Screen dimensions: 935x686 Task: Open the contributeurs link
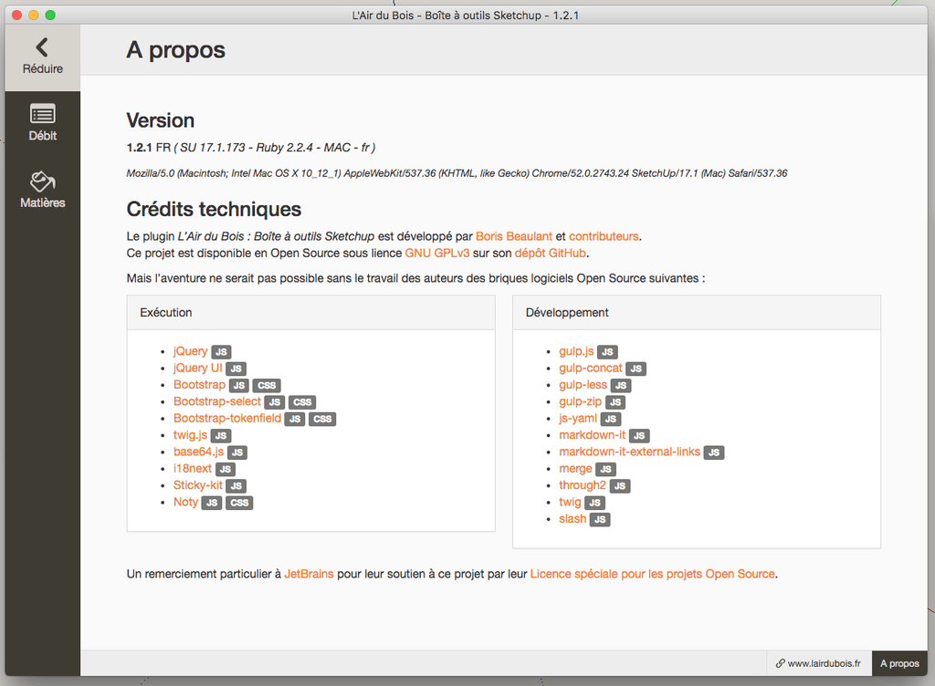(604, 236)
